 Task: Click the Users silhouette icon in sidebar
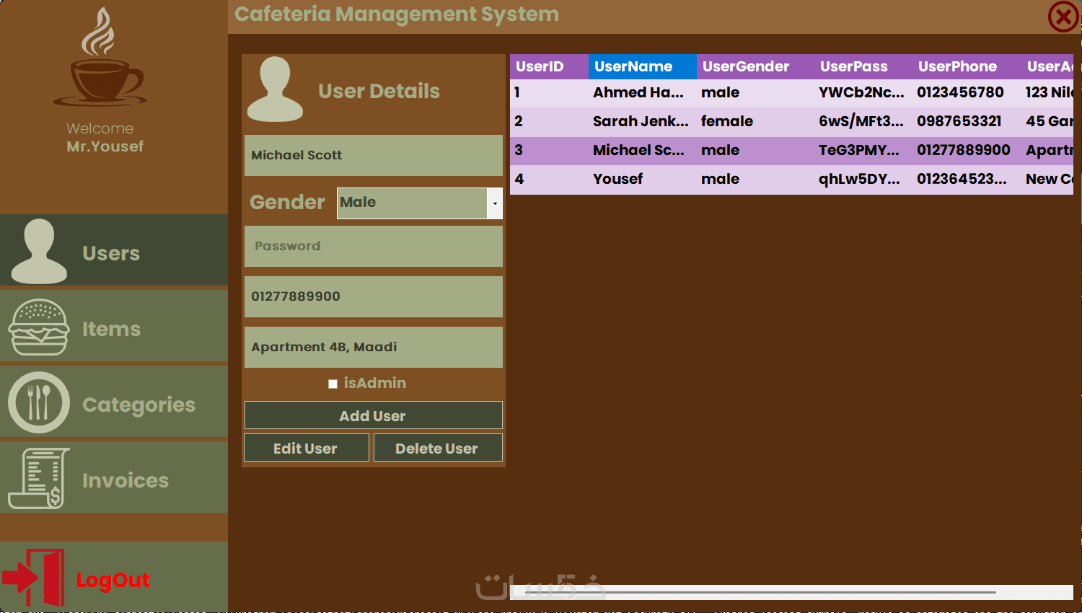39,251
